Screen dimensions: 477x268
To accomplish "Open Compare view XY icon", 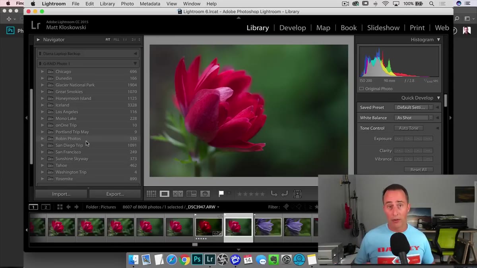I will [x=178, y=194].
